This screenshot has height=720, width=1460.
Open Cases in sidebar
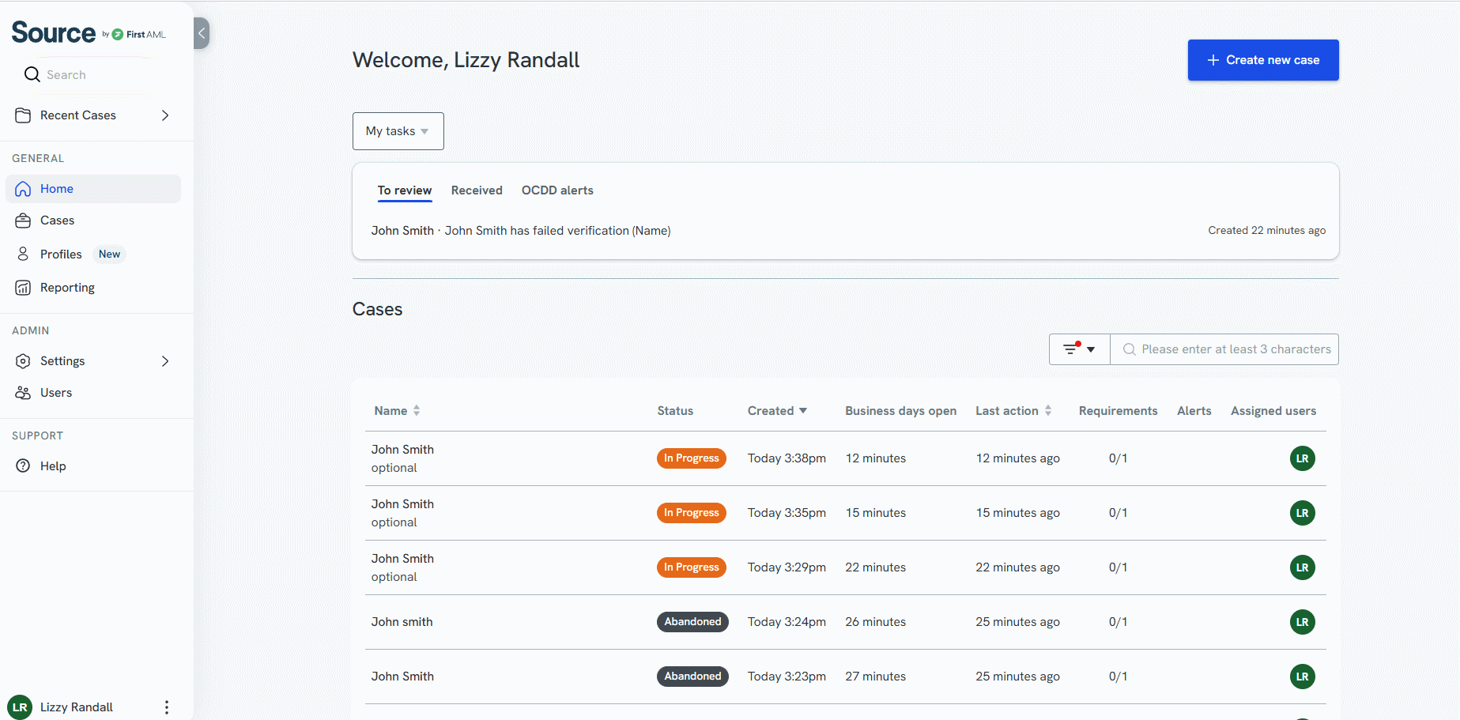(93, 221)
